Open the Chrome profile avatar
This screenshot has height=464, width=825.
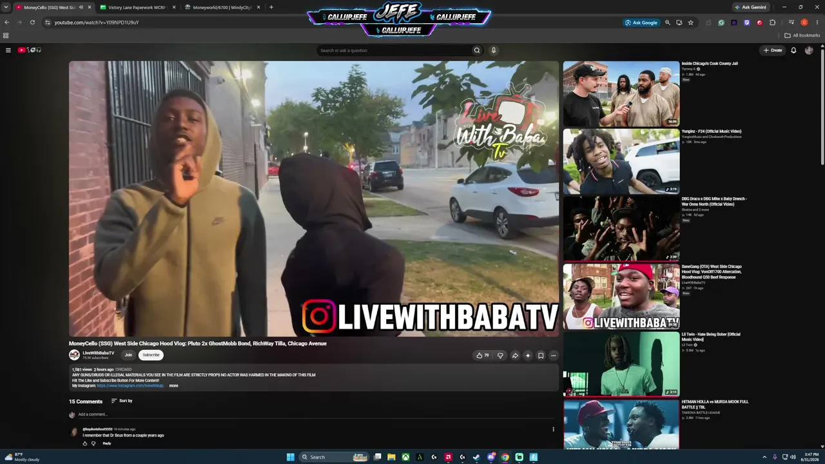(804, 23)
